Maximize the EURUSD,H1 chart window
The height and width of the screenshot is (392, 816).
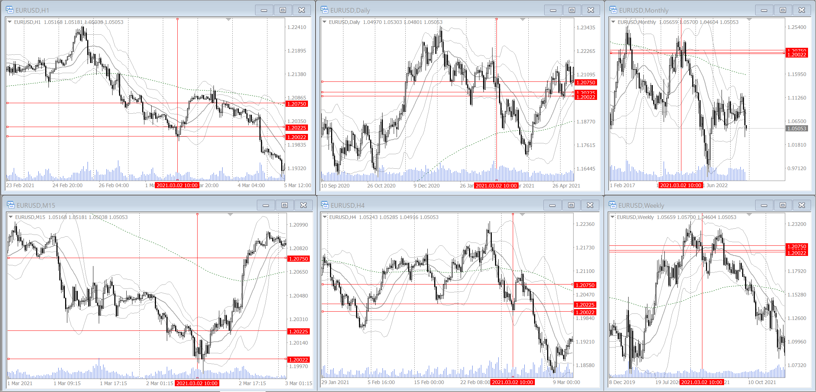[x=283, y=10]
